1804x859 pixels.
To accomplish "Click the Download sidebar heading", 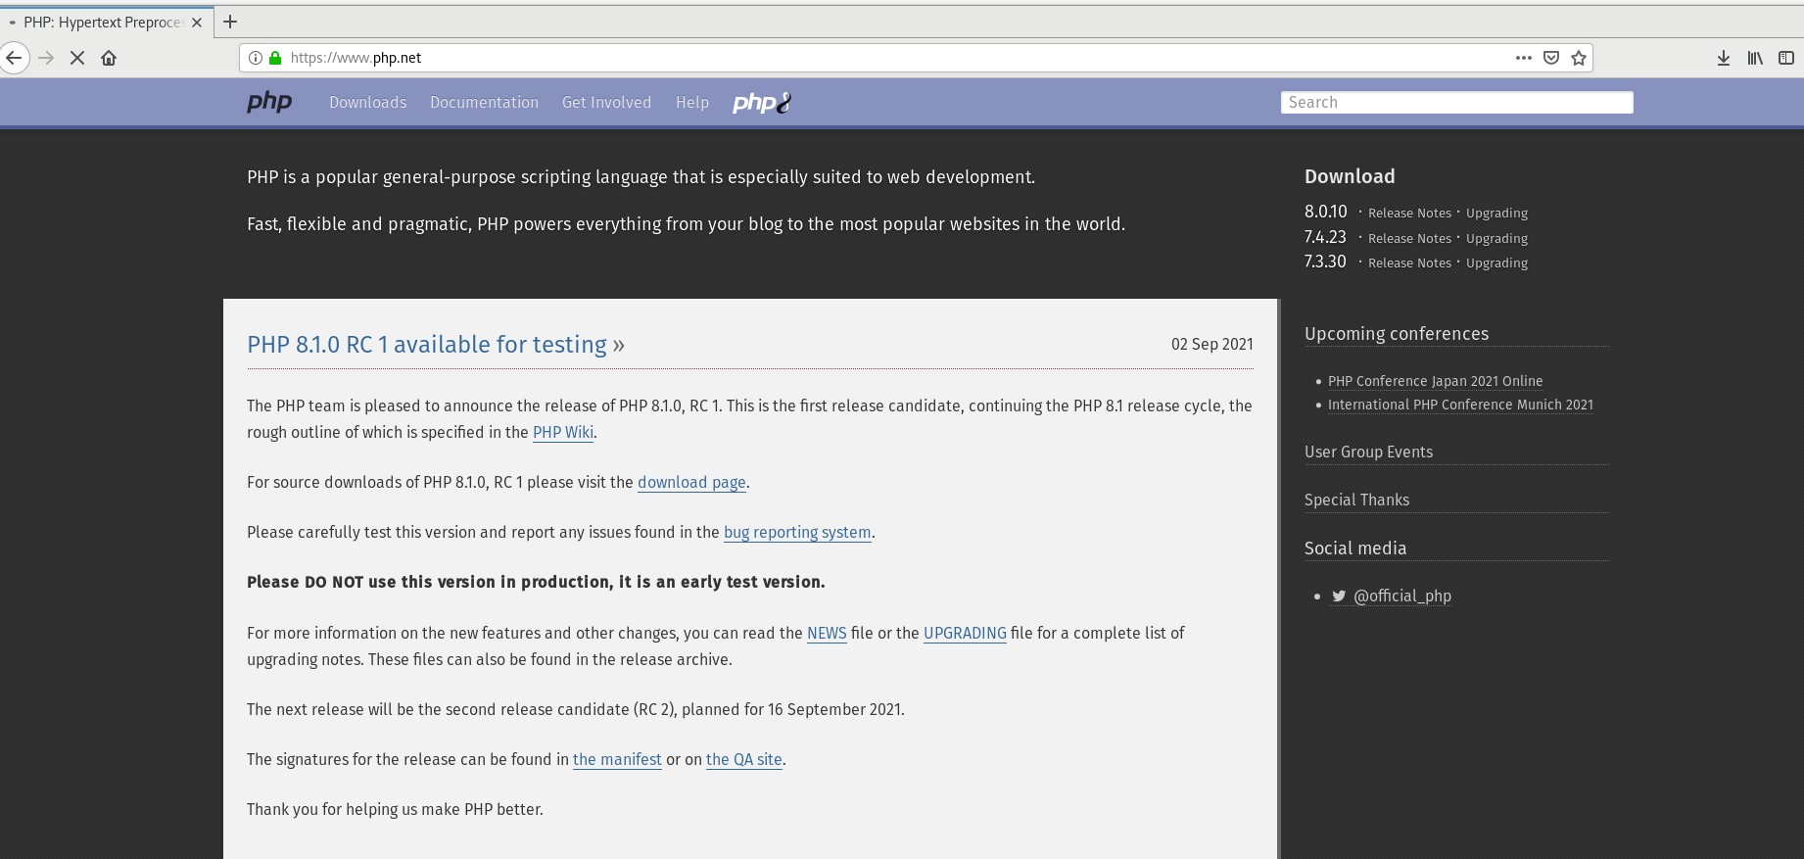I will click(x=1350, y=176).
